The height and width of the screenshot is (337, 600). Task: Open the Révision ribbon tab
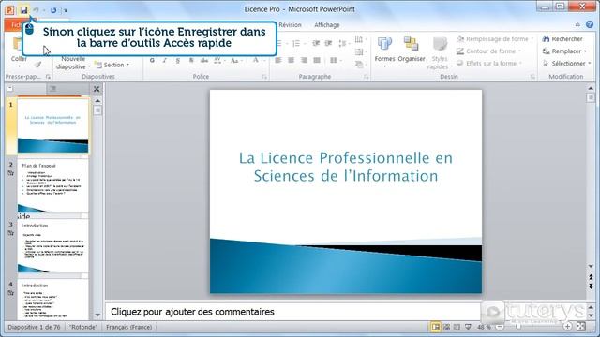[x=290, y=25]
